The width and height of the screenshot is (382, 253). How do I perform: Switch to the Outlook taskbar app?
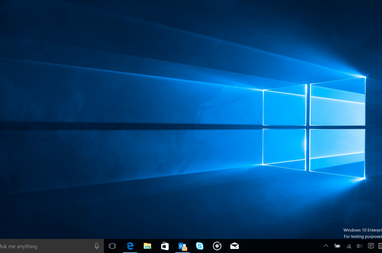click(183, 246)
